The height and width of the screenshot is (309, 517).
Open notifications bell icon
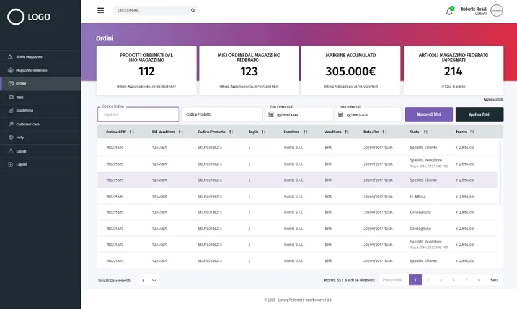point(449,12)
